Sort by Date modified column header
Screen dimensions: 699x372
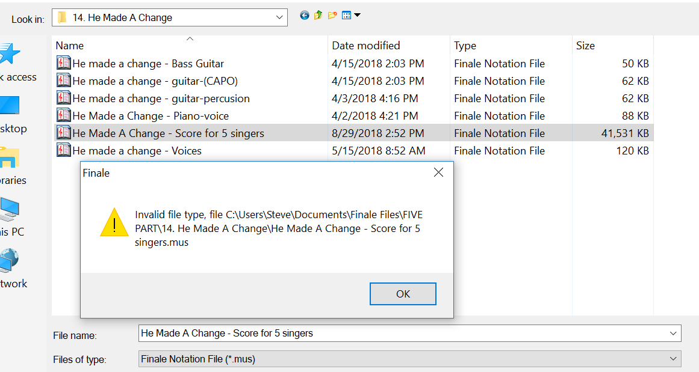click(x=365, y=46)
